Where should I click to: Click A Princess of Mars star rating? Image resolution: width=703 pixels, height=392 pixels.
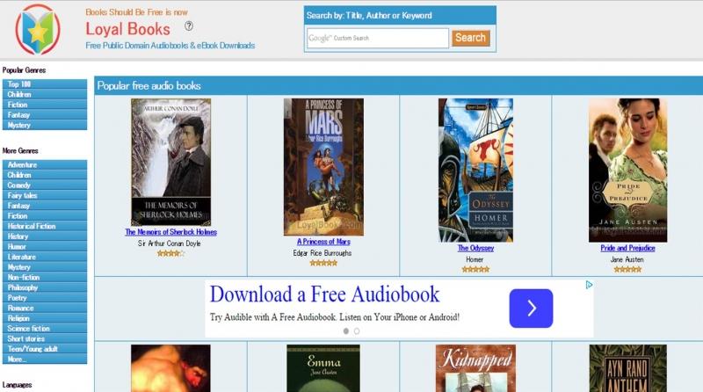[323, 264]
